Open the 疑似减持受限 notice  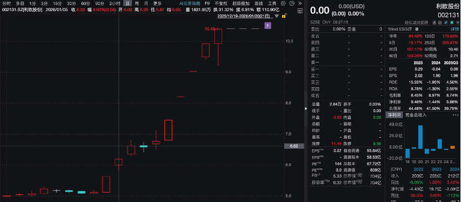click(x=416, y=22)
